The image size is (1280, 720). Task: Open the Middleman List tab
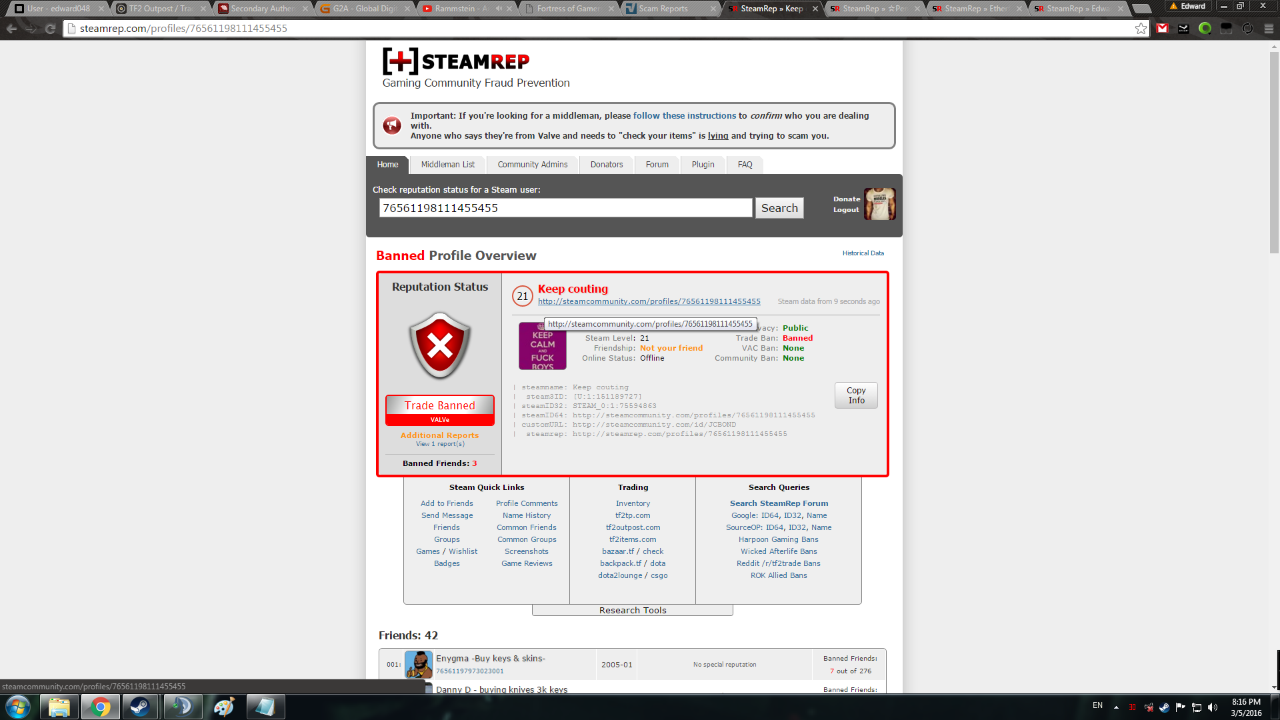pos(447,165)
